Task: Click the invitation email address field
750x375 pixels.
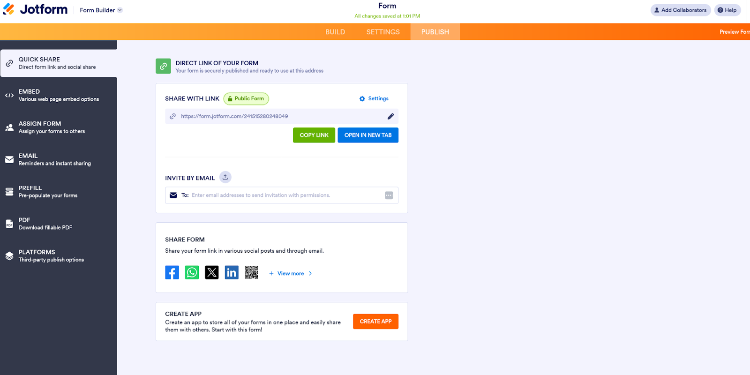Action: [x=282, y=195]
